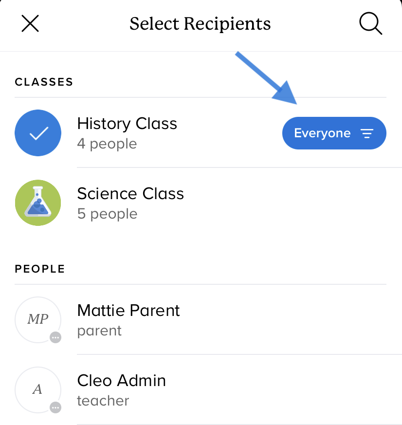
Task: Click the '5 people' count under Science
Action: 107,214
